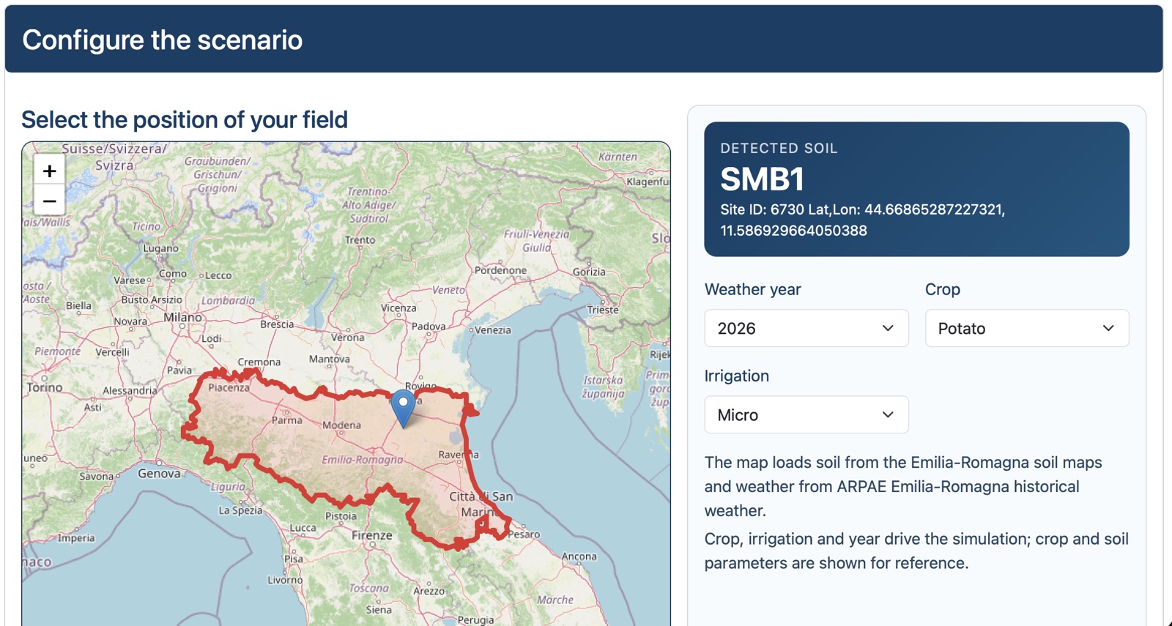Image resolution: width=1172 pixels, height=626 pixels.
Task: Expand the Irrigation dropdown showing Micro
Action: [806, 415]
